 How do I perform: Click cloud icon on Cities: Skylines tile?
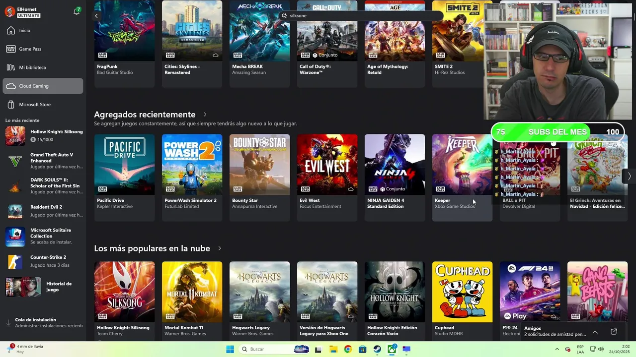(215, 55)
